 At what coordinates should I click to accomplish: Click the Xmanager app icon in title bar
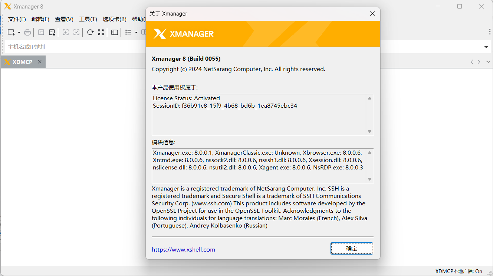[7, 6]
